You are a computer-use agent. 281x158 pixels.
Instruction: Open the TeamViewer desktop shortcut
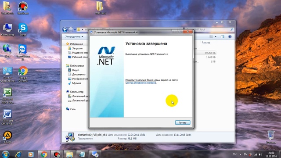(23, 52)
